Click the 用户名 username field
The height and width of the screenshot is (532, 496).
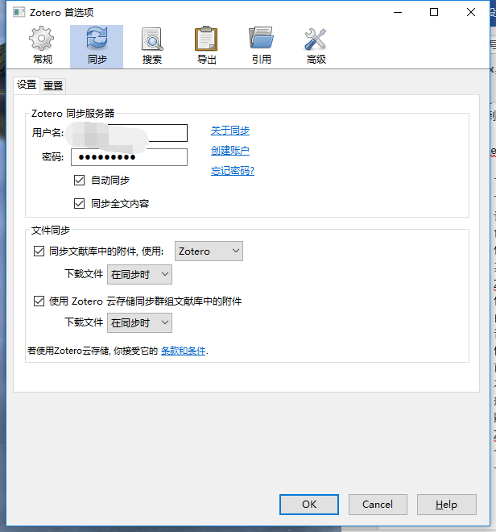pyautogui.click(x=129, y=133)
